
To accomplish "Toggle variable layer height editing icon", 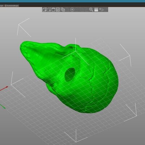I will (x=96, y=9).
